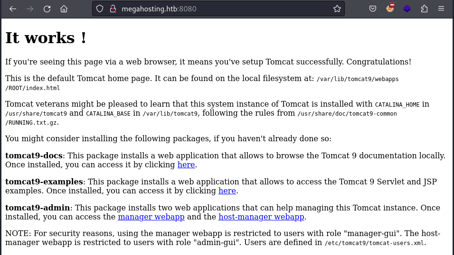
Task: Open the tracking protection shield icon
Action: point(100,9)
